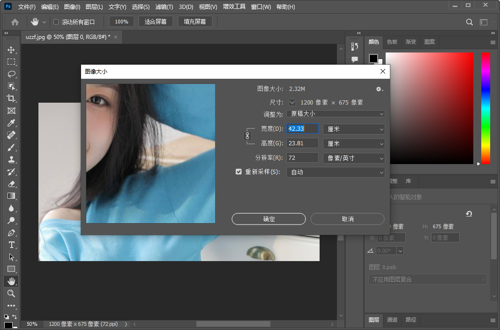
Task: Click the Width input field
Action: [x=302, y=128]
